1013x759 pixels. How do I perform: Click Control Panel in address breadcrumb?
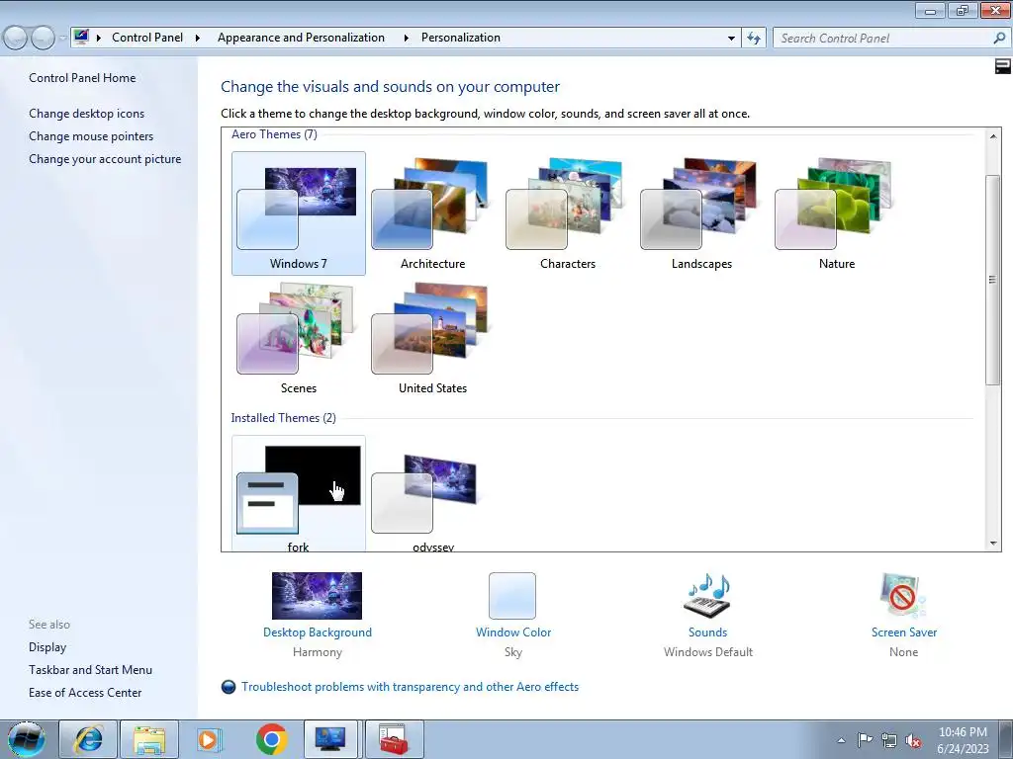147,38
